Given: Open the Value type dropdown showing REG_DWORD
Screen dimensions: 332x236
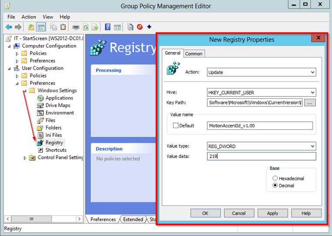Looking at the screenshot, I should pos(262,146).
